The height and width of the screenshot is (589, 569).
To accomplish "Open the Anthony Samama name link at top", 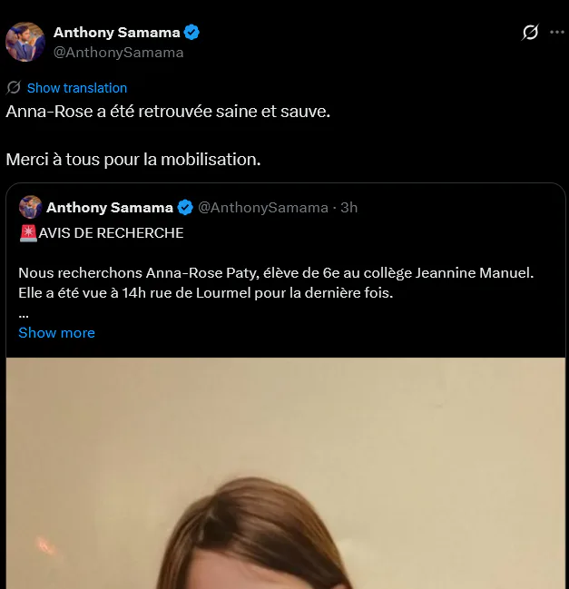I will pos(116,33).
